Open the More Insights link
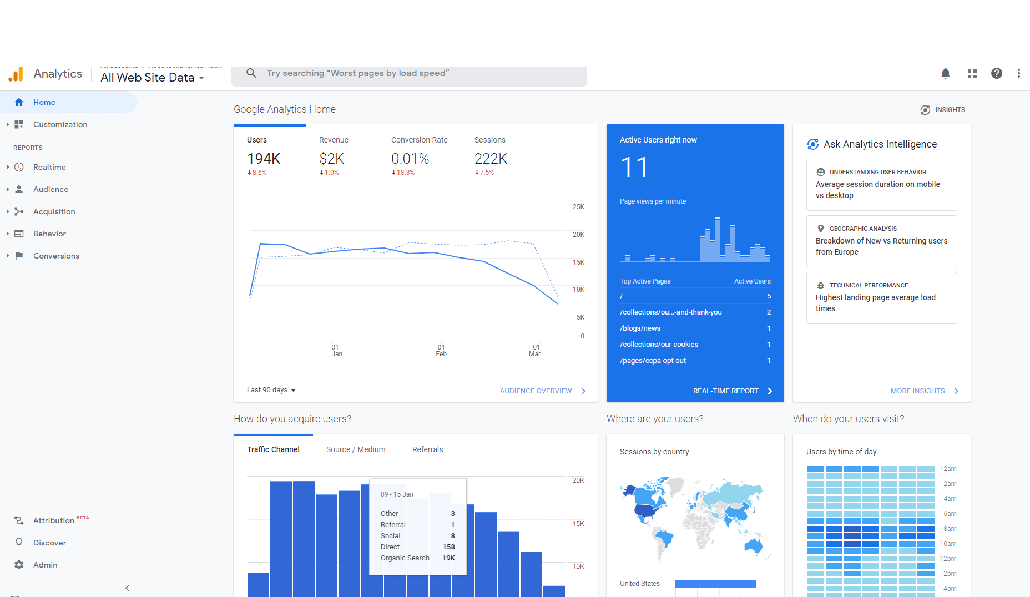 (925, 391)
